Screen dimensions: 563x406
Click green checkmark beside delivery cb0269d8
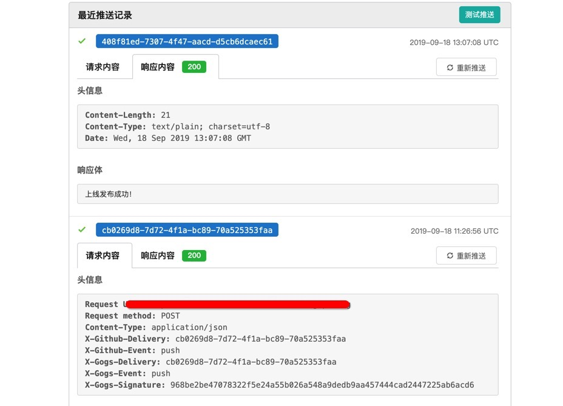(x=82, y=229)
